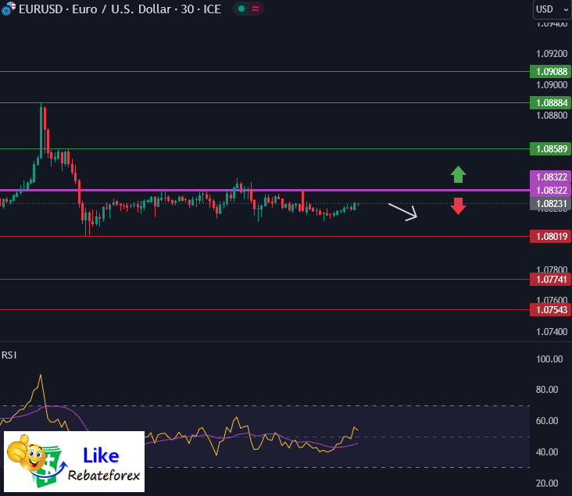
Task: Click the red down arrow on chart
Action: click(459, 206)
